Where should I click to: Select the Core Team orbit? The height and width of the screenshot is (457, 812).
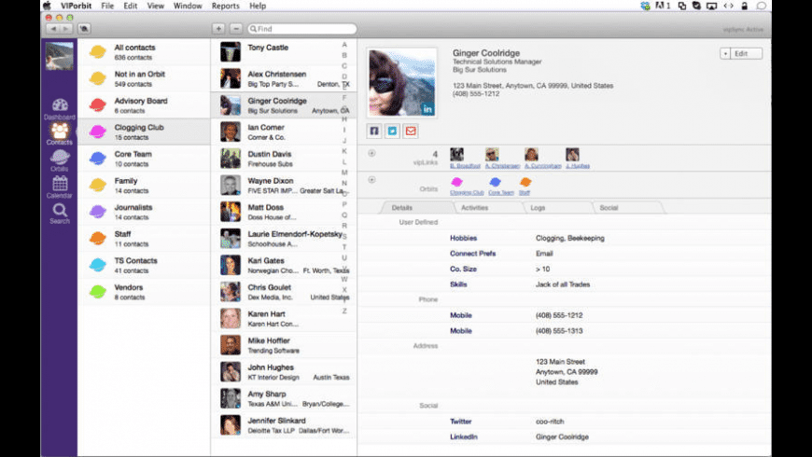click(144, 159)
